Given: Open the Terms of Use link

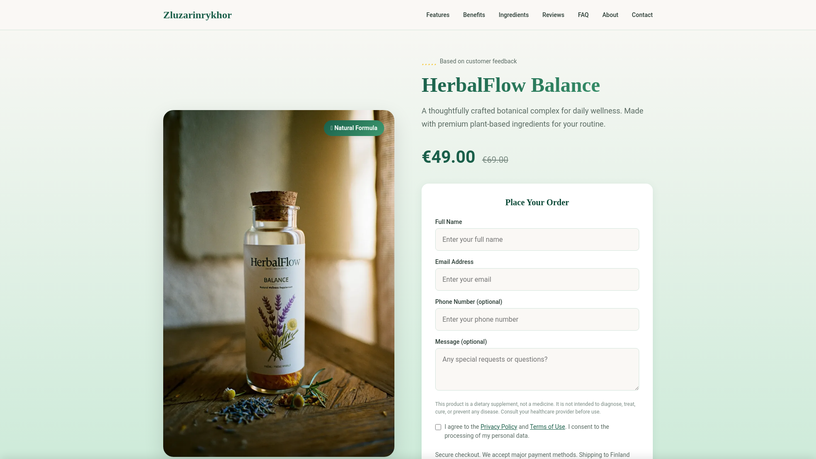Looking at the screenshot, I should pyautogui.click(x=547, y=427).
